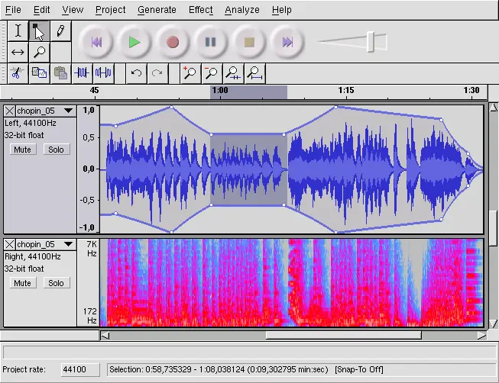This screenshot has width=499, height=383.
Task: Click the Undo arrow icon
Action: (136, 73)
